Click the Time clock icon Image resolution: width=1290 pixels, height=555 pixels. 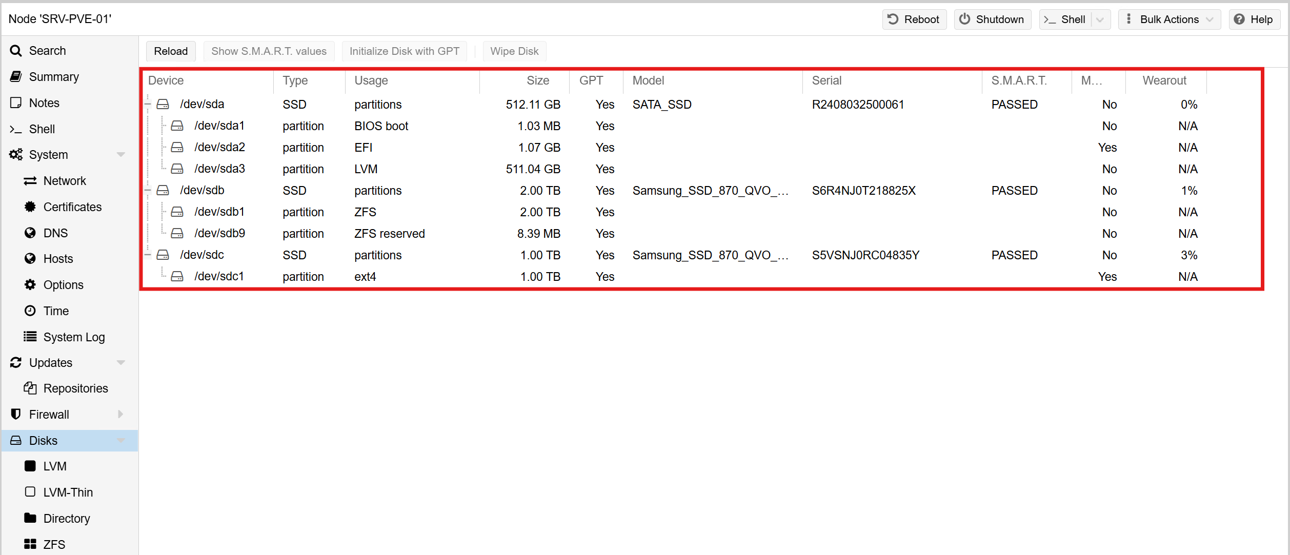(x=30, y=311)
